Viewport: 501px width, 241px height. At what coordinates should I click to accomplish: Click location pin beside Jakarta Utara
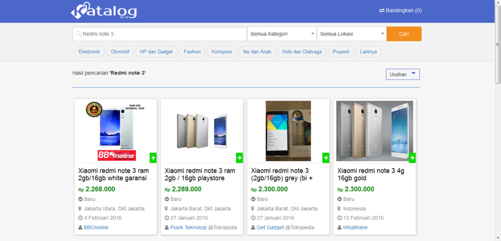tap(80, 209)
